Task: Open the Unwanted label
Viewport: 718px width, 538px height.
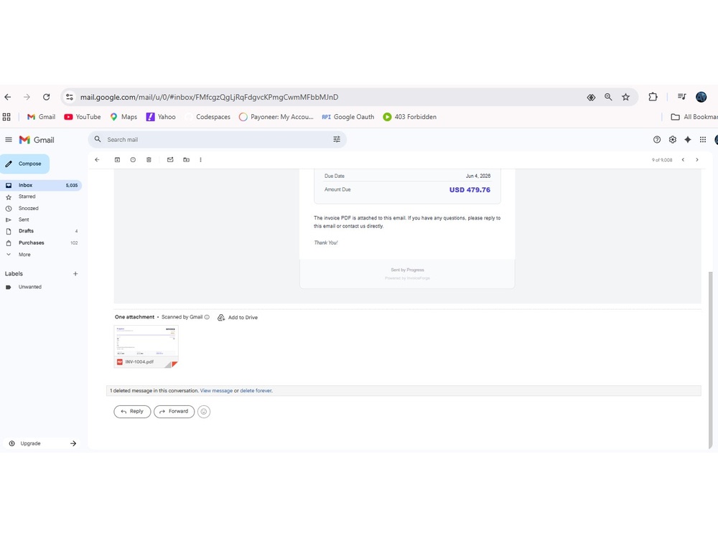Action: coord(41,287)
